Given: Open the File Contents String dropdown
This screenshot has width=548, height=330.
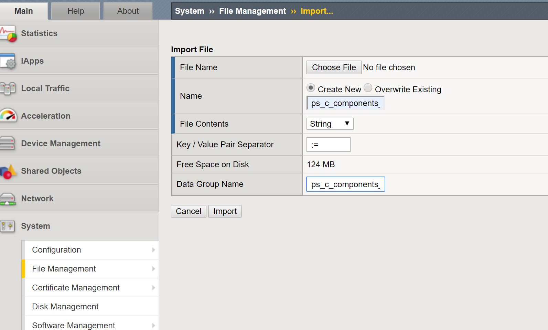Looking at the screenshot, I should point(330,124).
